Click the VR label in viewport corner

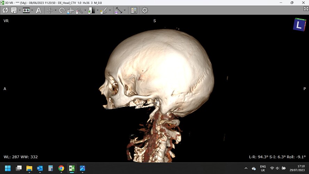point(6,21)
